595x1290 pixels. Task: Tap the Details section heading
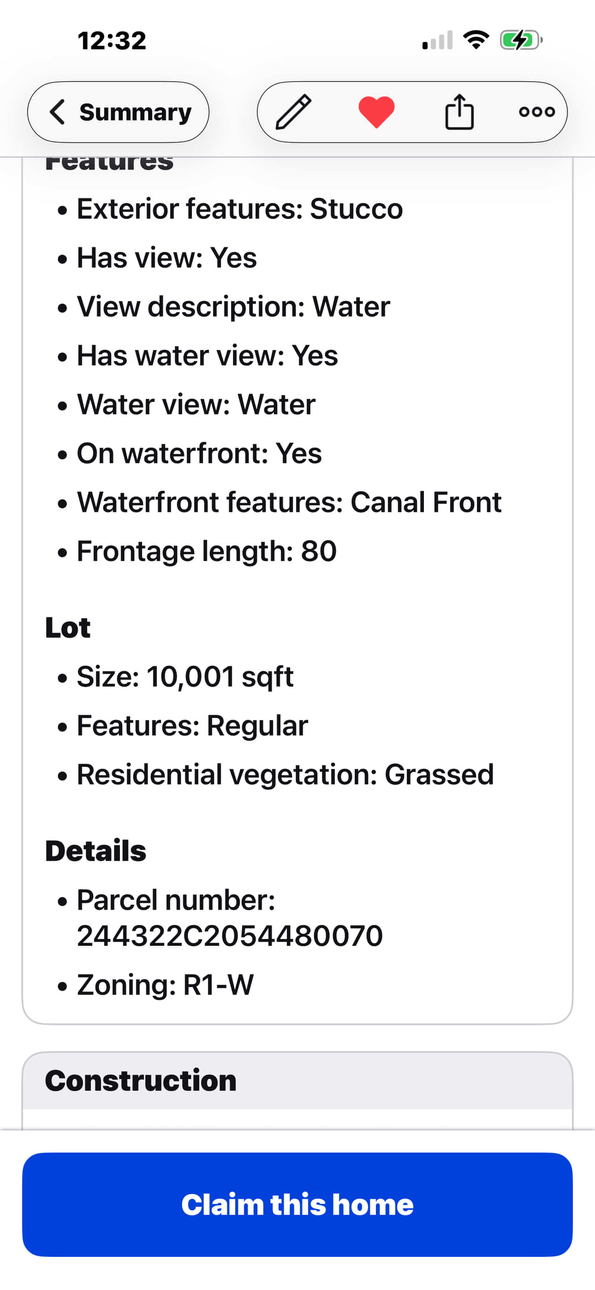(96, 851)
